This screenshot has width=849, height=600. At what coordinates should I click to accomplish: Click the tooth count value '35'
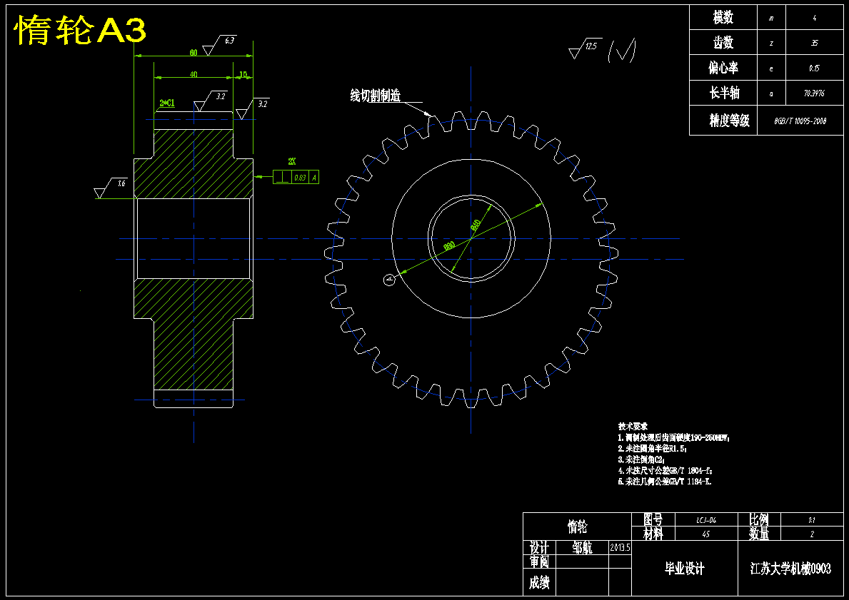coord(814,44)
